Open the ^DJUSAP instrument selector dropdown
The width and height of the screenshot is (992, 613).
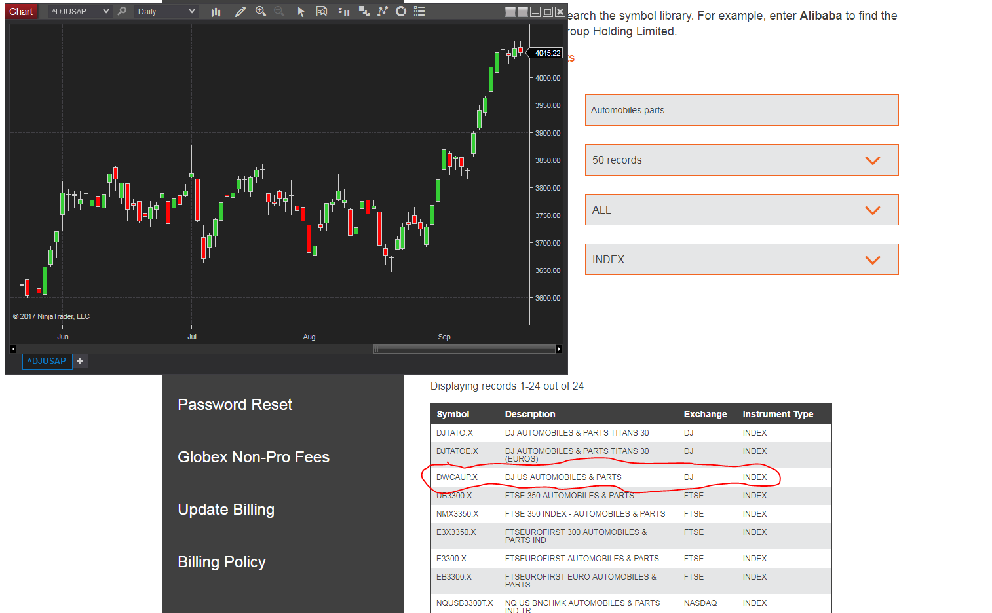coord(79,11)
